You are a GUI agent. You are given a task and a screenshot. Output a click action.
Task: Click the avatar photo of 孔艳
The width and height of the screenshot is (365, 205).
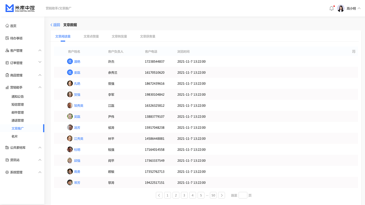pos(70,83)
